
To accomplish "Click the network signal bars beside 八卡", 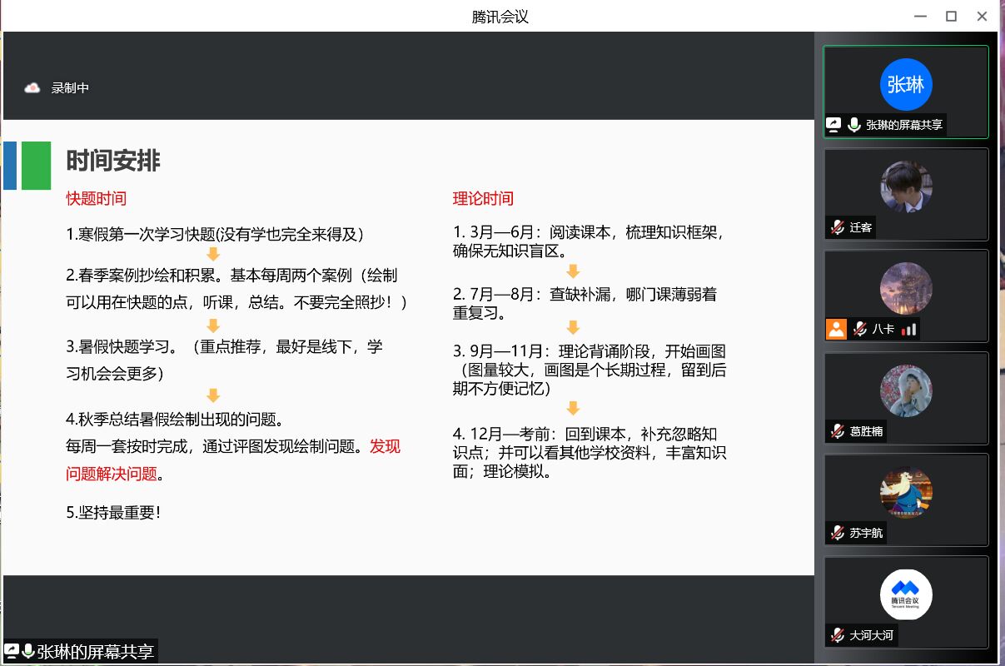I will (x=908, y=329).
